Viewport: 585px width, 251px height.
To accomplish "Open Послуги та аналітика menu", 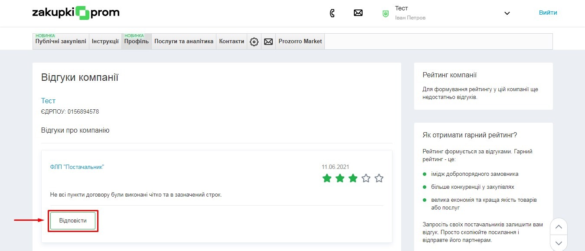I will pyautogui.click(x=184, y=41).
